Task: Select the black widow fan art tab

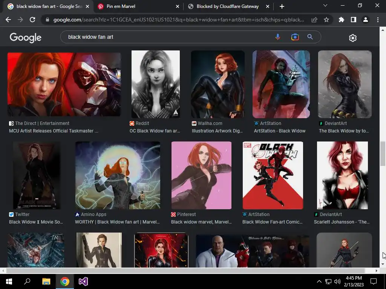Action: 48,6
